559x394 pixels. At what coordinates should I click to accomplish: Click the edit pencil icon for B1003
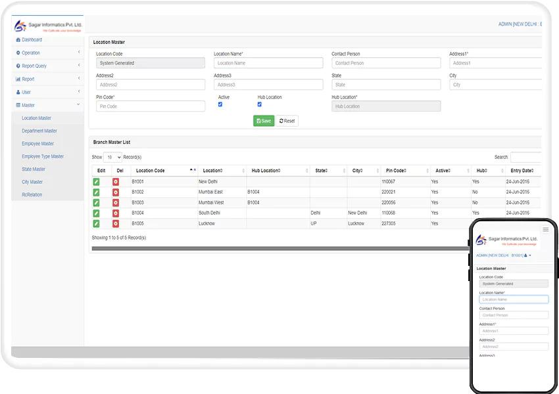(97, 203)
